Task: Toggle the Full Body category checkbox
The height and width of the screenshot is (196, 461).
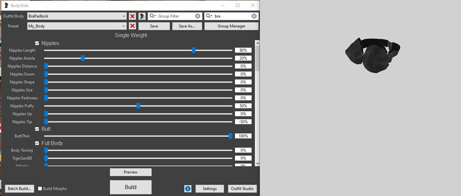Action: [37, 143]
